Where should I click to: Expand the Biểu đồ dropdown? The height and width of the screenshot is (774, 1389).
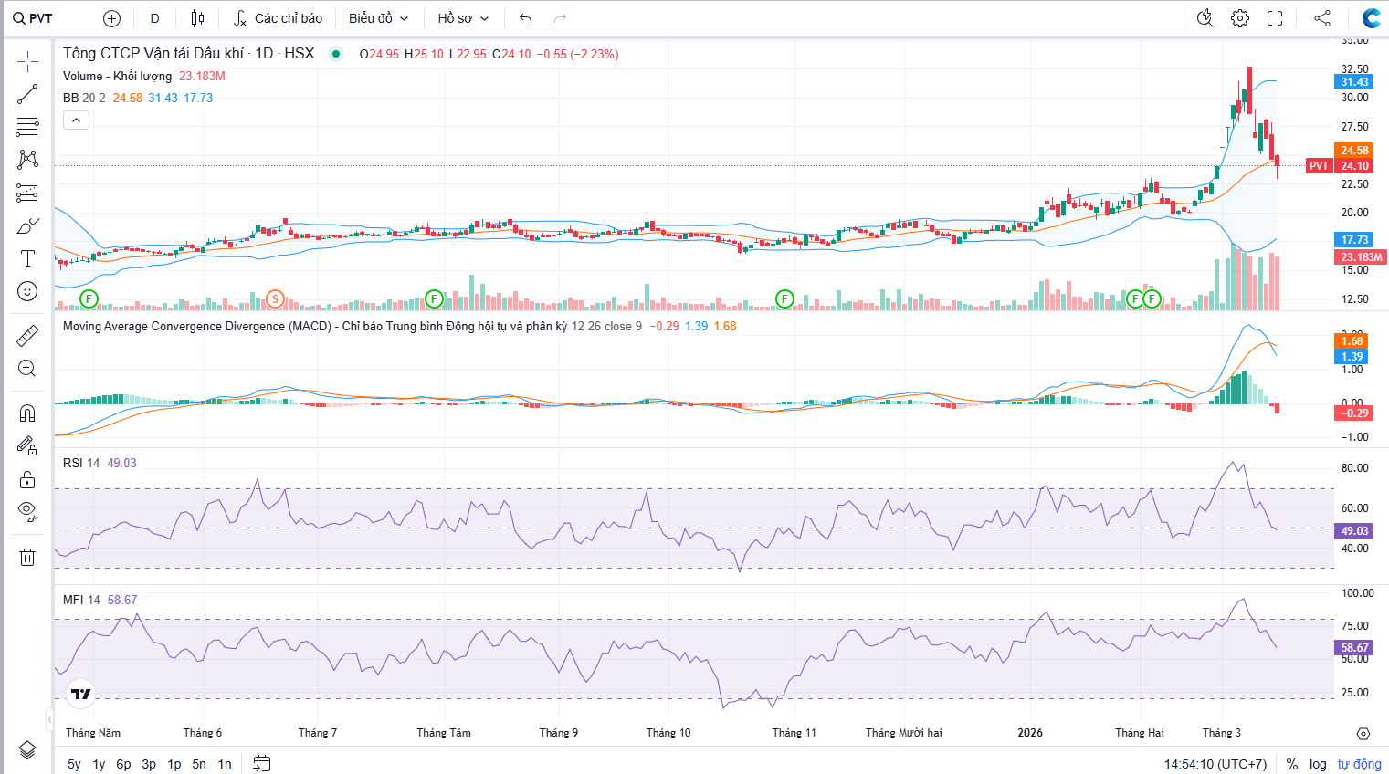(x=378, y=18)
